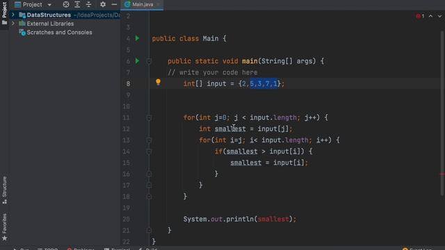
Task: Click 'println' on line 20
Action: click(240, 219)
